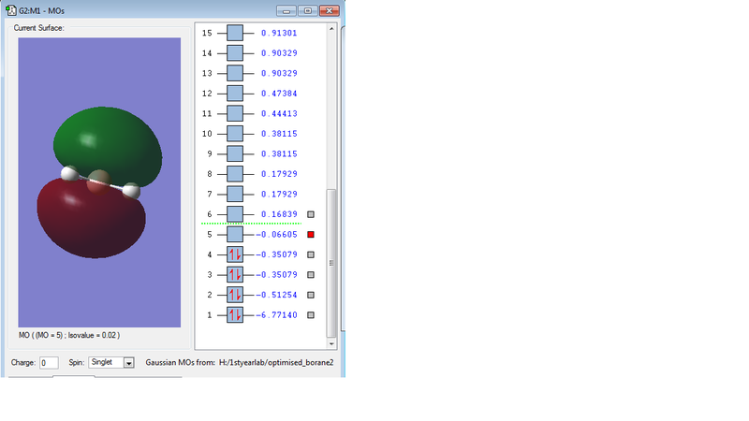Click energy value -0.06605
749x421 pixels.
pyautogui.click(x=276, y=235)
